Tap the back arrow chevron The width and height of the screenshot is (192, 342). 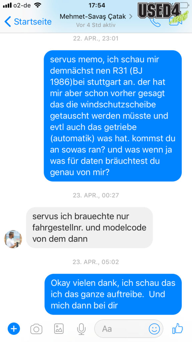pyautogui.click(x=8, y=22)
